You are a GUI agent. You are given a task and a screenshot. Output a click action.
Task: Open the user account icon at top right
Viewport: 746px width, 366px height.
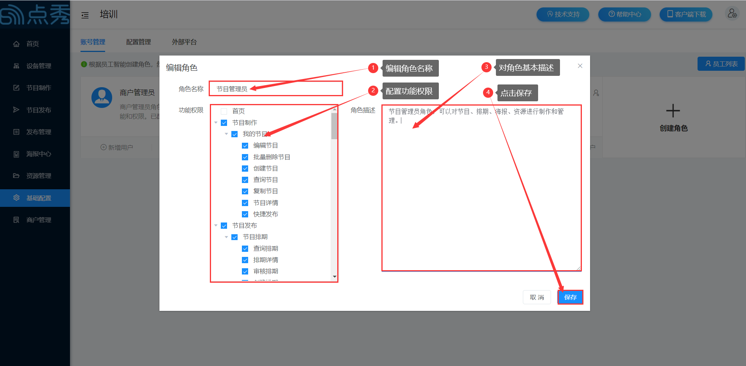[732, 14]
